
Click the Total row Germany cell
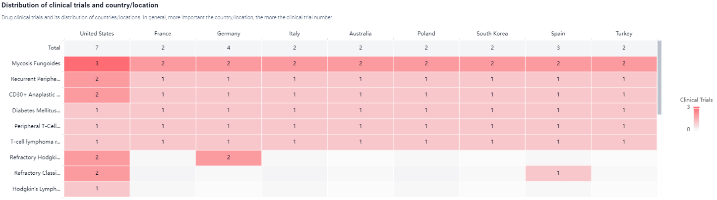point(229,48)
